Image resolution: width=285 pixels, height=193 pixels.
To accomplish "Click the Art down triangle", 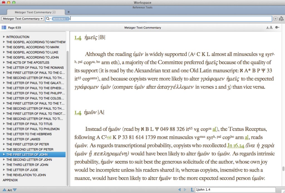I will point(15,190).
